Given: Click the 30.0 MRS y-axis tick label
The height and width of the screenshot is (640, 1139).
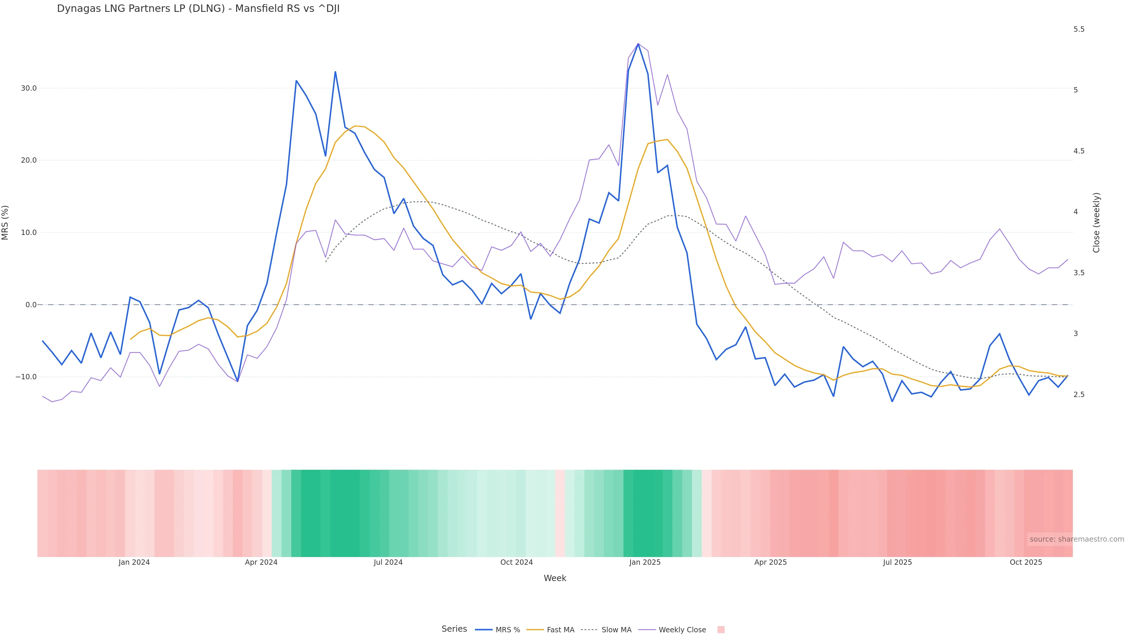Looking at the screenshot, I should point(29,88).
